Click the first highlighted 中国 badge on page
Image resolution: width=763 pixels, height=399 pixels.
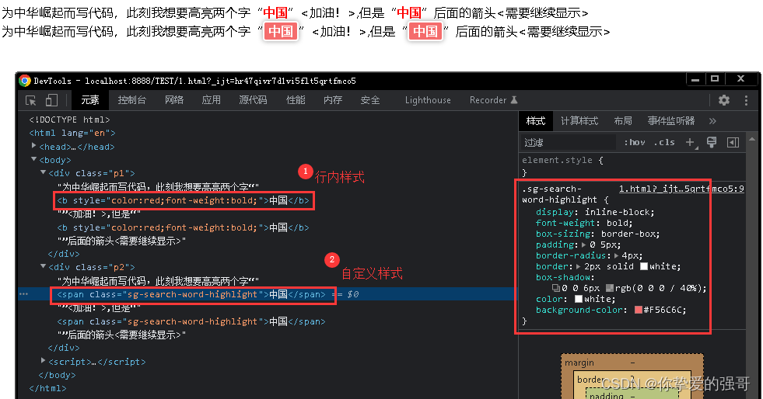click(280, 32)
